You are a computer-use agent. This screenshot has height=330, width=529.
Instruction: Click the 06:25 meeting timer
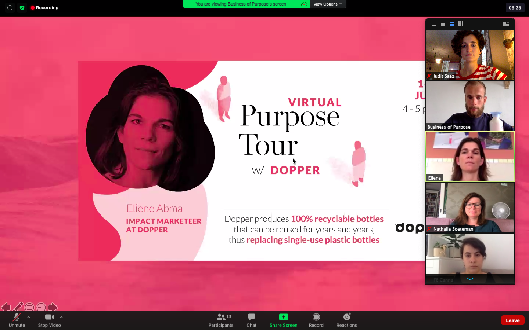pos(515,8)
